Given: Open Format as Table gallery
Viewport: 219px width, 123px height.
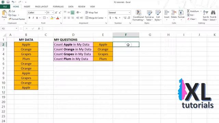Looking at the screenshot, I should [x=149, y=15].
